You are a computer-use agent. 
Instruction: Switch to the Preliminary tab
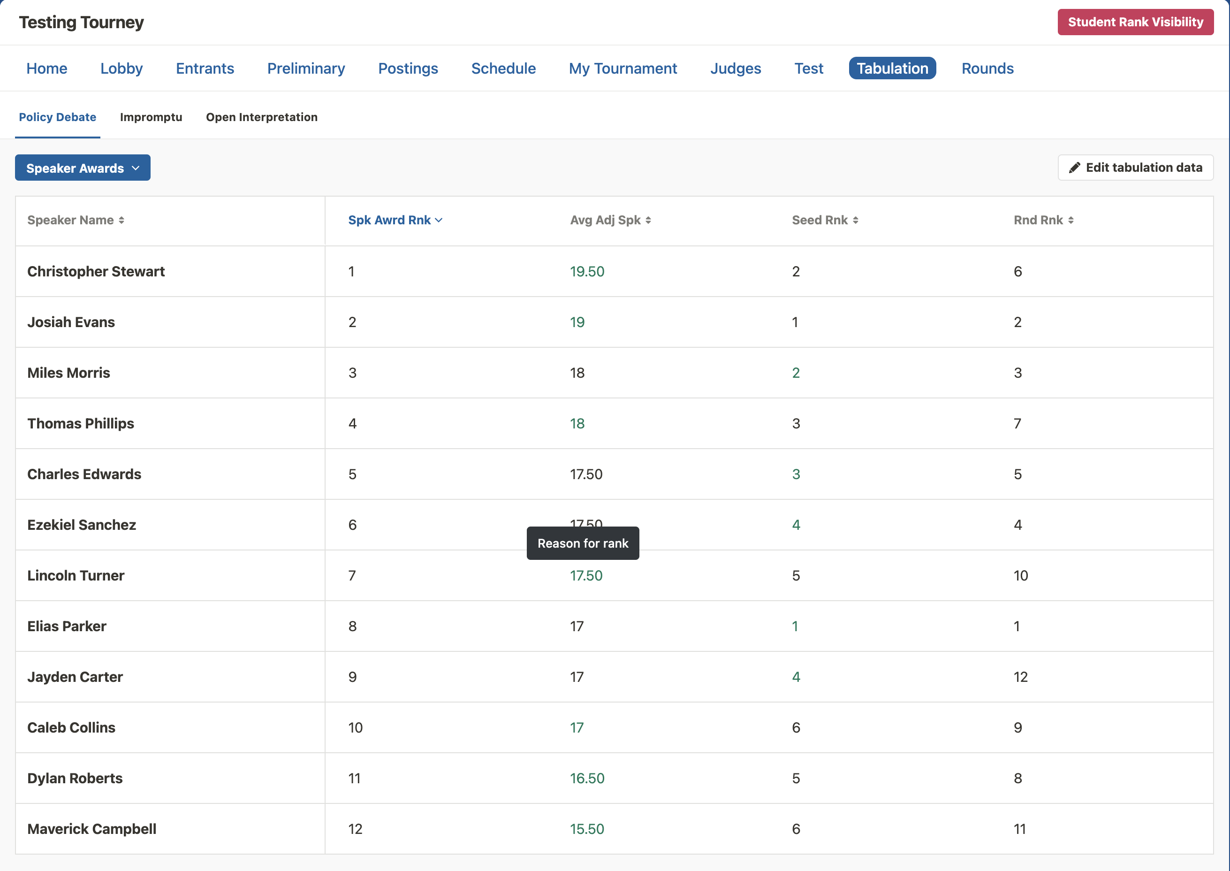306,68
